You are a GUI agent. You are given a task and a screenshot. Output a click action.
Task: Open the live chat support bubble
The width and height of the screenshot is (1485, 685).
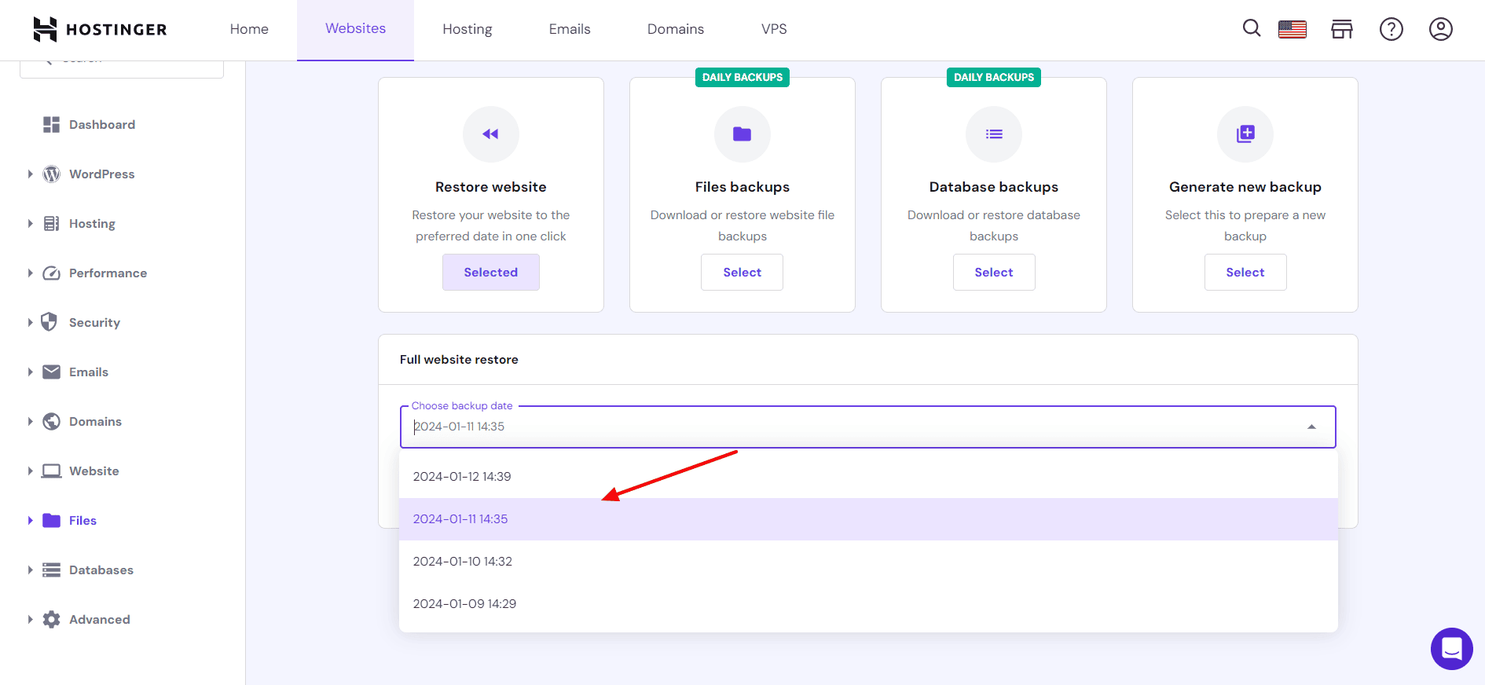1451,649
